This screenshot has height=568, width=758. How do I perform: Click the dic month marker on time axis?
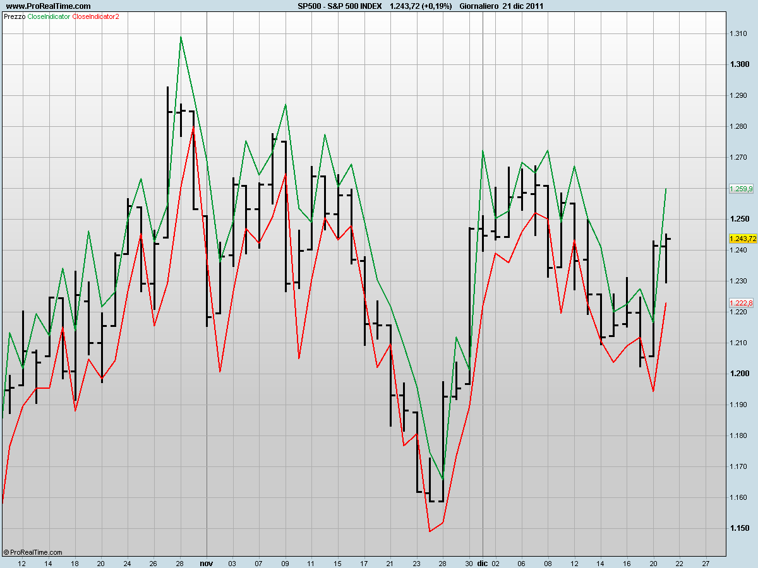[483, 562]
